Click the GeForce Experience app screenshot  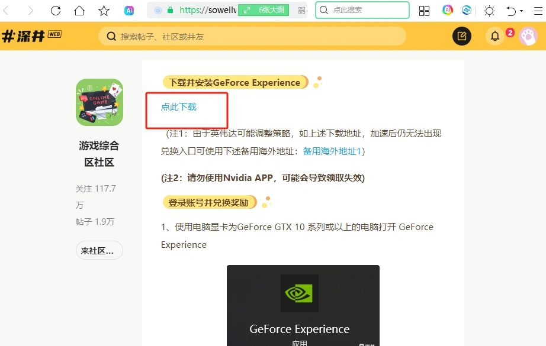pyautogui.click(x=303, y=305)
